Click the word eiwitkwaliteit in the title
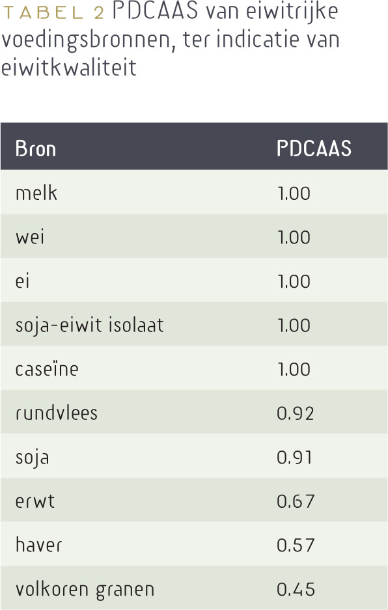388x610 pixels. pyautogui.click(x=69, y=66)
